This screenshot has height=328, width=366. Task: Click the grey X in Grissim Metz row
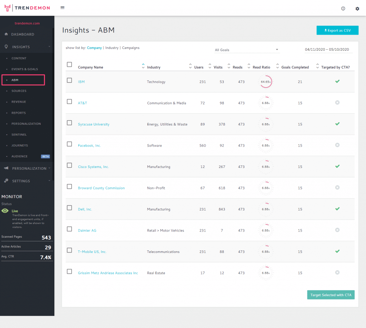[x=337, y=273]
